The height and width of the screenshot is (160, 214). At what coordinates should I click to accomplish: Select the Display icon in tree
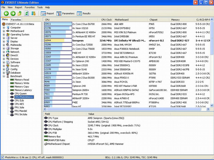pyautogui.click(x=8, y=42)
